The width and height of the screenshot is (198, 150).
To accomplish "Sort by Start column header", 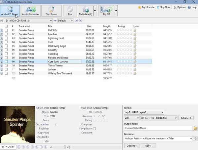I will [89, 26].
